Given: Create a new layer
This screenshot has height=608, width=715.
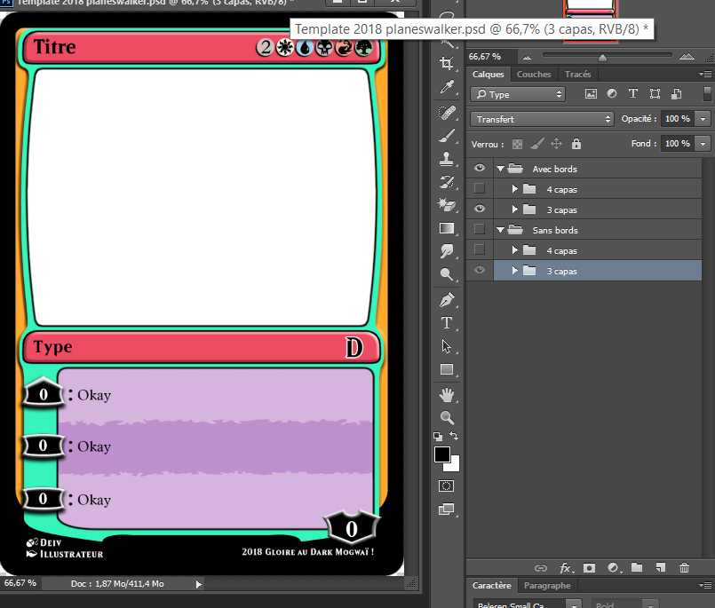Looking at the screenshot, I should pyautogui.click(x=660, y=567).
